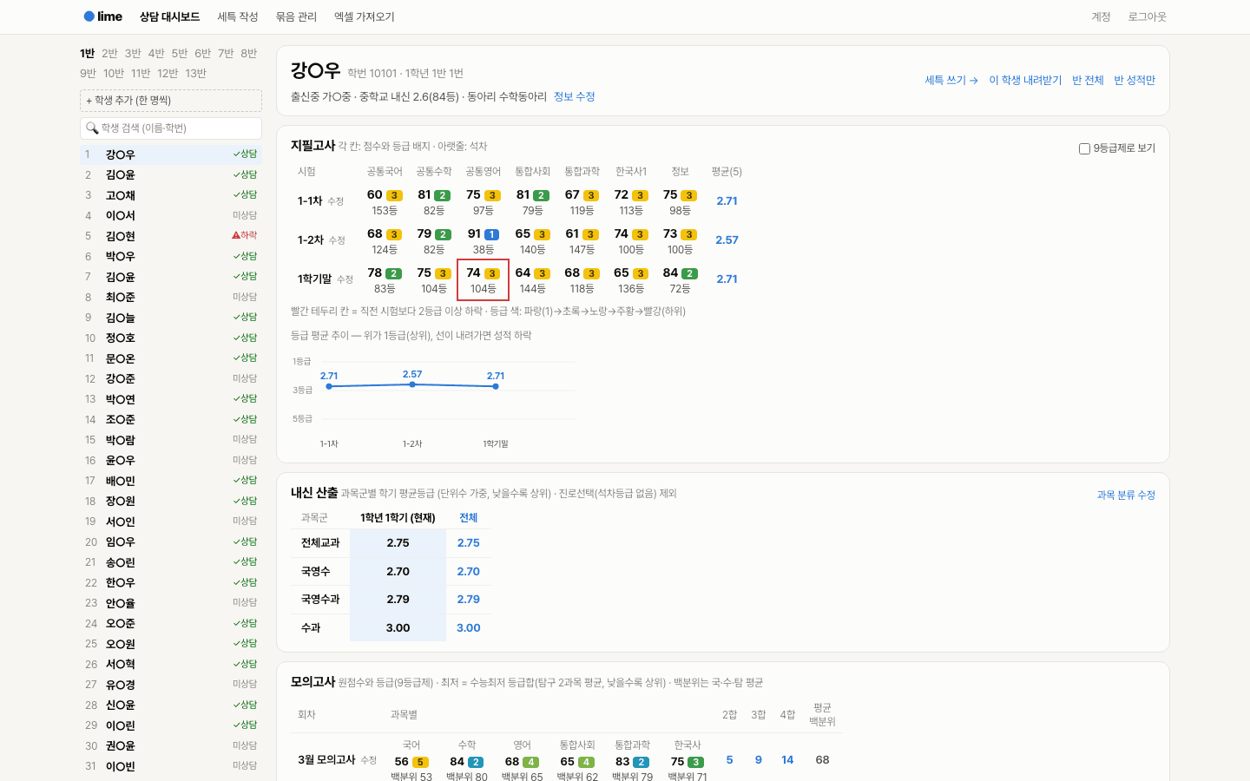Select the 전체 column header in 내신 산출
1250x781 pixels.
[x=469, y=517]
